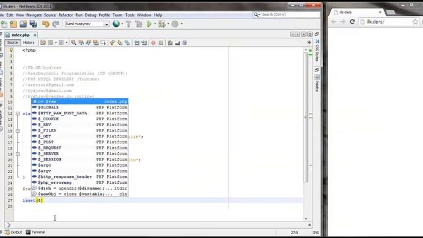Click the grey Profile Project circle icon

(174, 24)
